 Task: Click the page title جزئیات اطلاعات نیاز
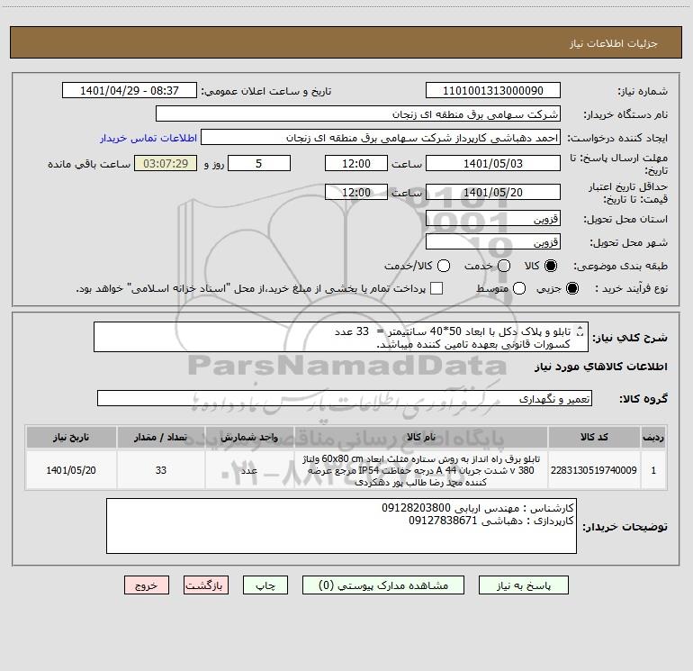[613, 43]
